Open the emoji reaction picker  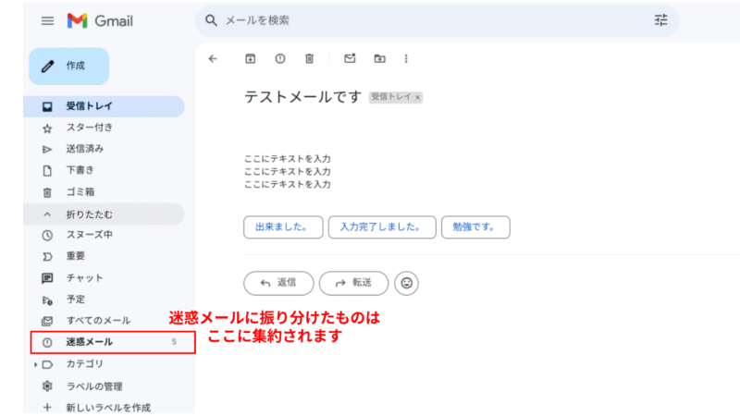(x=406, y=283)
